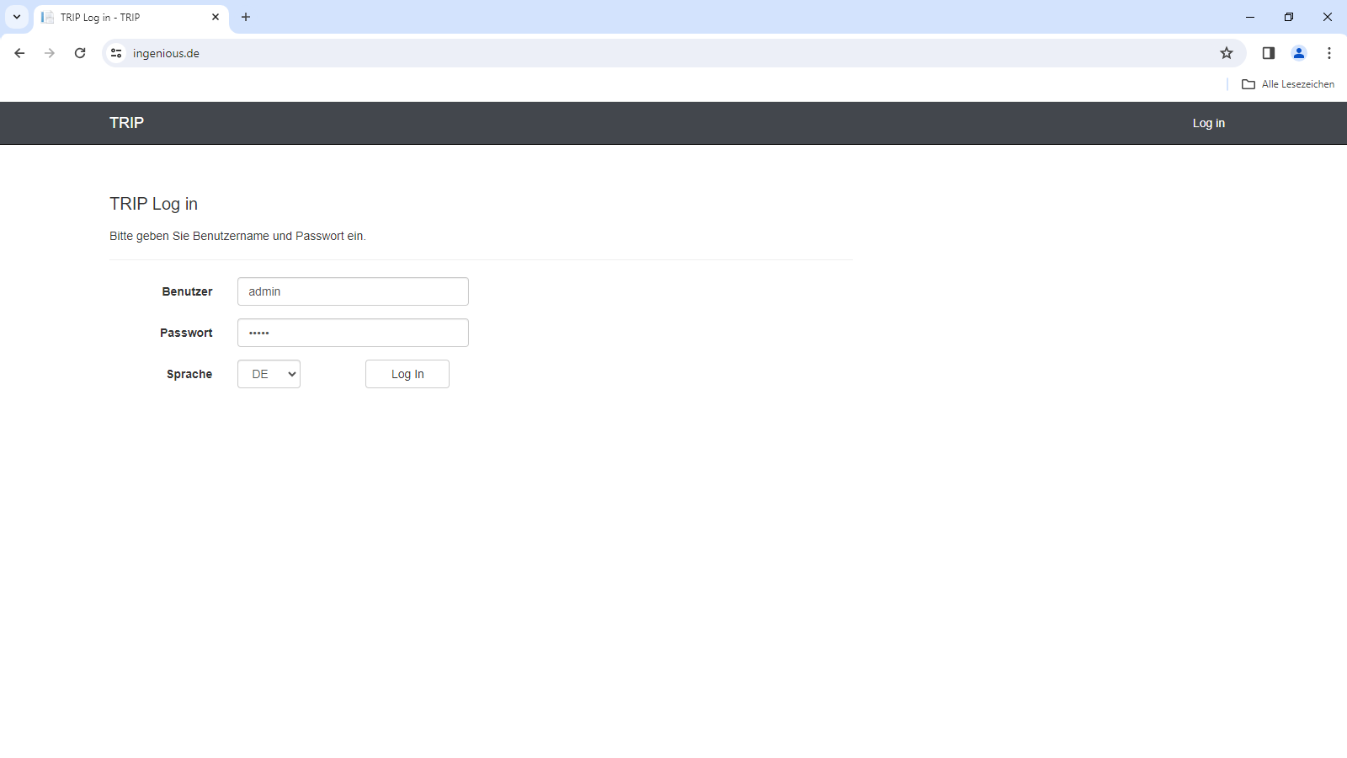
Task: Open the Chrome profile avatar
Action: pyautogui.click(x=1299, y=53)
